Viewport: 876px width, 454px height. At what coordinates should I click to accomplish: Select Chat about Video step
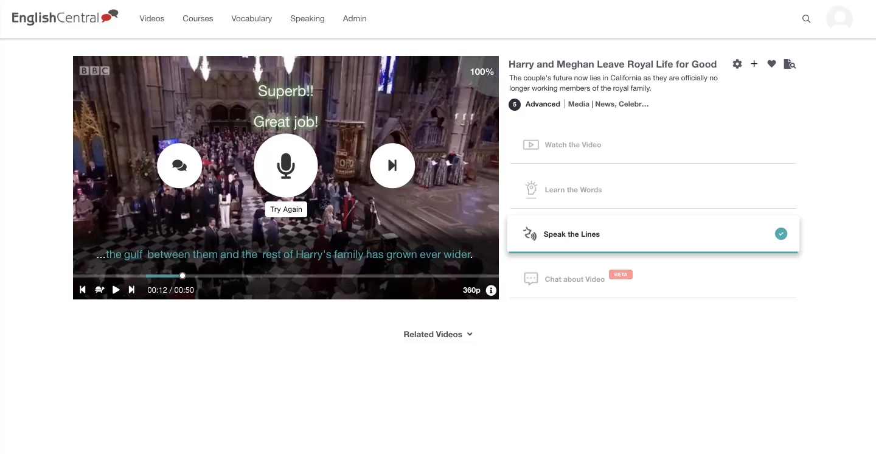653,279
